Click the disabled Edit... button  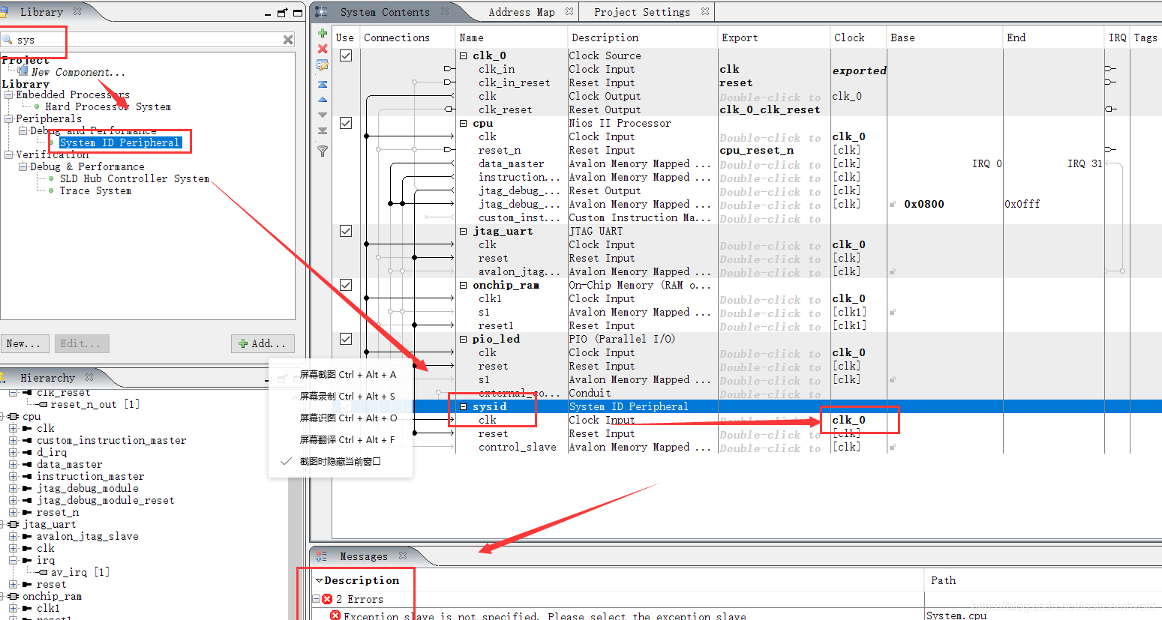coord(82,343)
